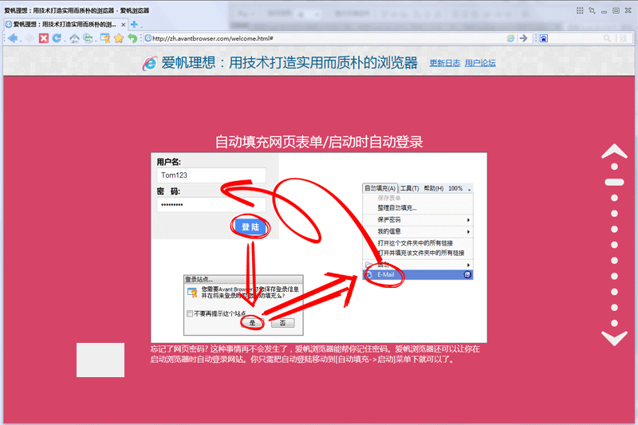This screenshot has width=638, height=425.
Task: Click the autofill tutorial screenshot image
Action: [319, 248]
